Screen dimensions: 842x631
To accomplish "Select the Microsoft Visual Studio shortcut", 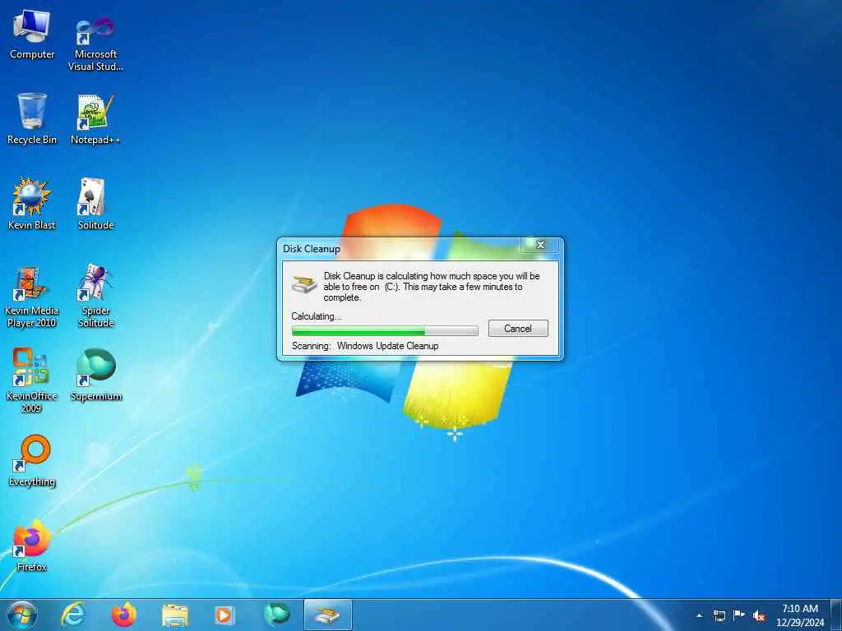I will (95, 44).
